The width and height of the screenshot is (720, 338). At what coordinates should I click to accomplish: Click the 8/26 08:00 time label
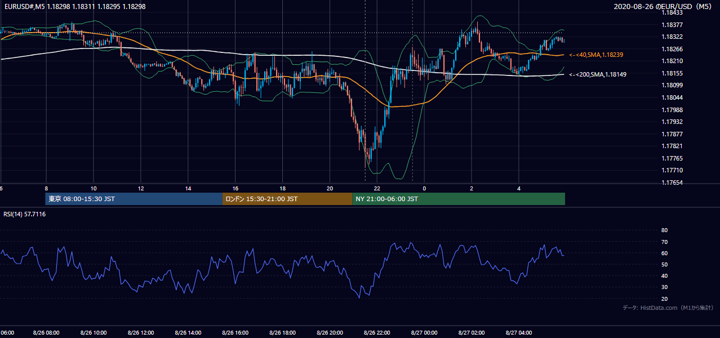click(x=46, y=333)
